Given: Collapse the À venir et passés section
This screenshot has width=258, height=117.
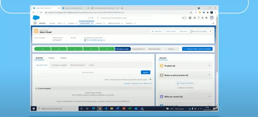Looking at the screenshot, I should tap(36, 88).
